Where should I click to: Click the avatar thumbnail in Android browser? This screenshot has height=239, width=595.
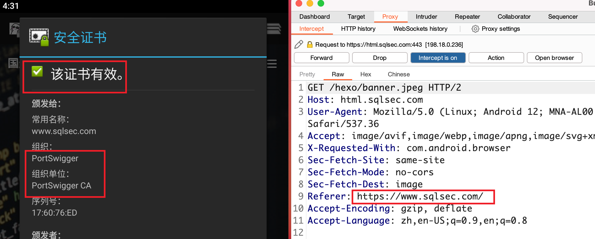pyautogui.click(x=15, y=29)
